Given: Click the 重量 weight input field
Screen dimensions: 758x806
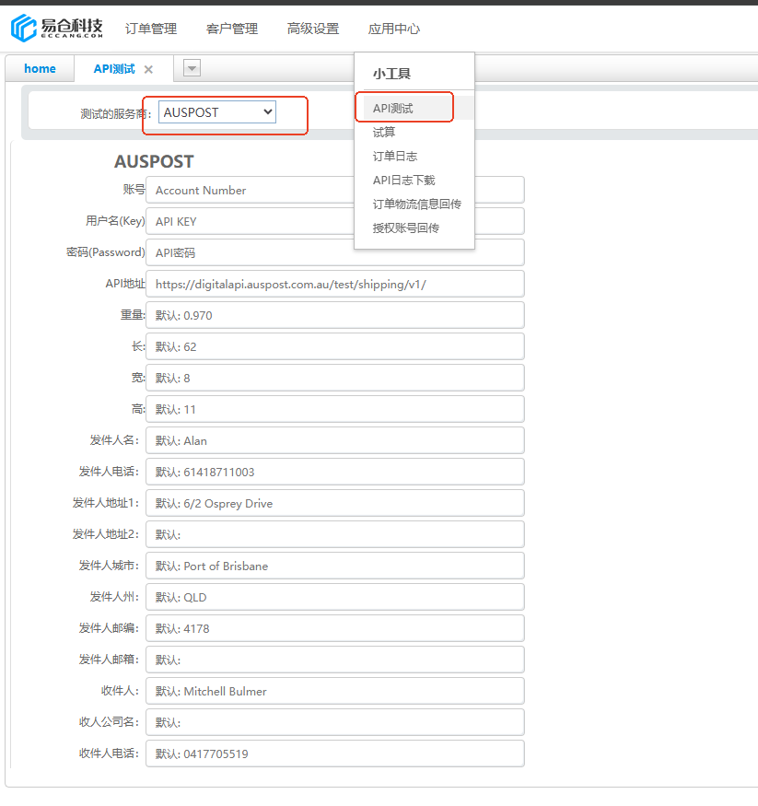Looking at the screenshot, I should pos(335,316).
